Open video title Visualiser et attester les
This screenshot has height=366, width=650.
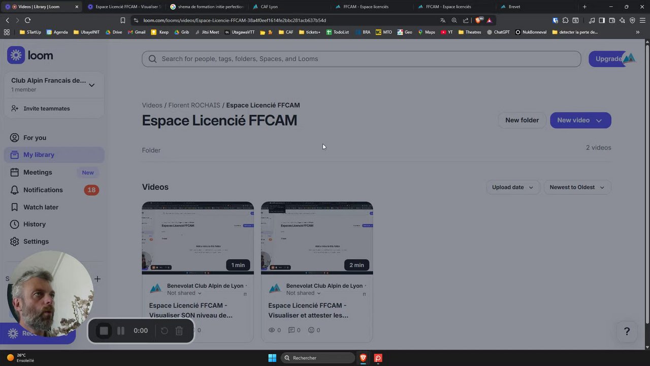[x=308, y=310]
